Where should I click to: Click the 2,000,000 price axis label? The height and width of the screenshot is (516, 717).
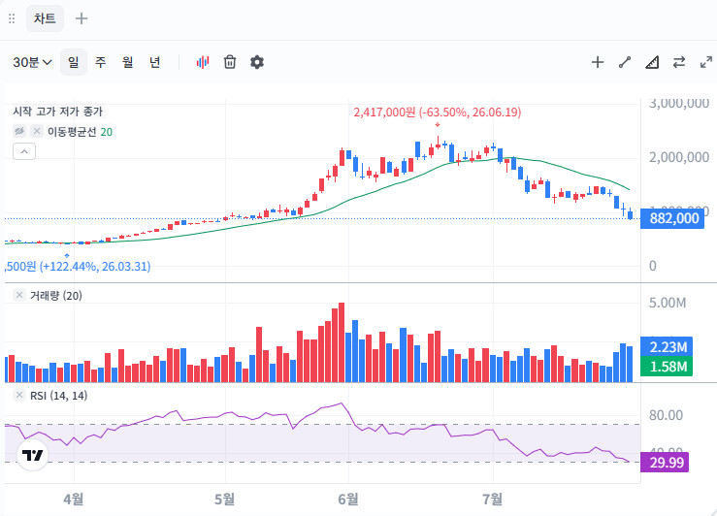679,157
